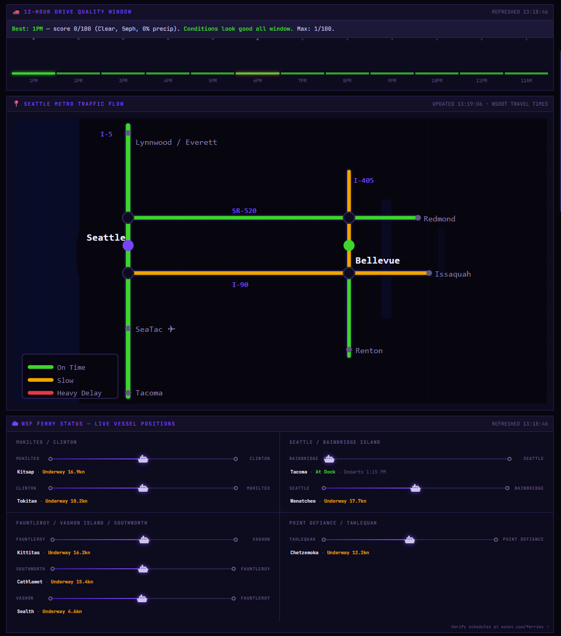Click the 'Departs 1:15 PM' text
This screenshot has width=561, height=636.
pos(365,472)
